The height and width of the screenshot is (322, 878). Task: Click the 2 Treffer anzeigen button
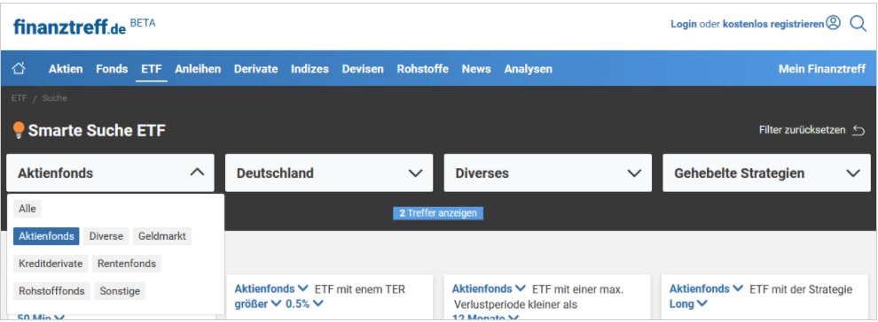pyautogui.click(x=438, y=213)
